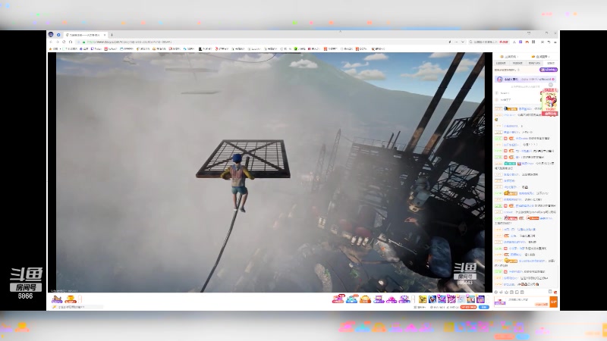Expand the yellow-icon header atop chat panel
Viewport: 607px width, 341px height.
509,57
